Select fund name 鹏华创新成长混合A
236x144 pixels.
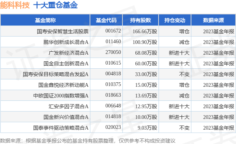coord(66,42)
